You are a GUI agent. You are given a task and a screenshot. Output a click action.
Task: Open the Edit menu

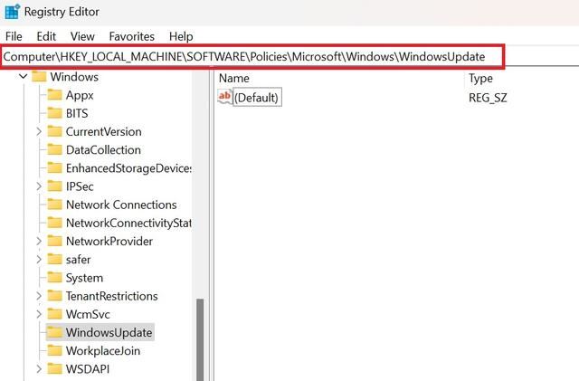[x=46, y=36]
